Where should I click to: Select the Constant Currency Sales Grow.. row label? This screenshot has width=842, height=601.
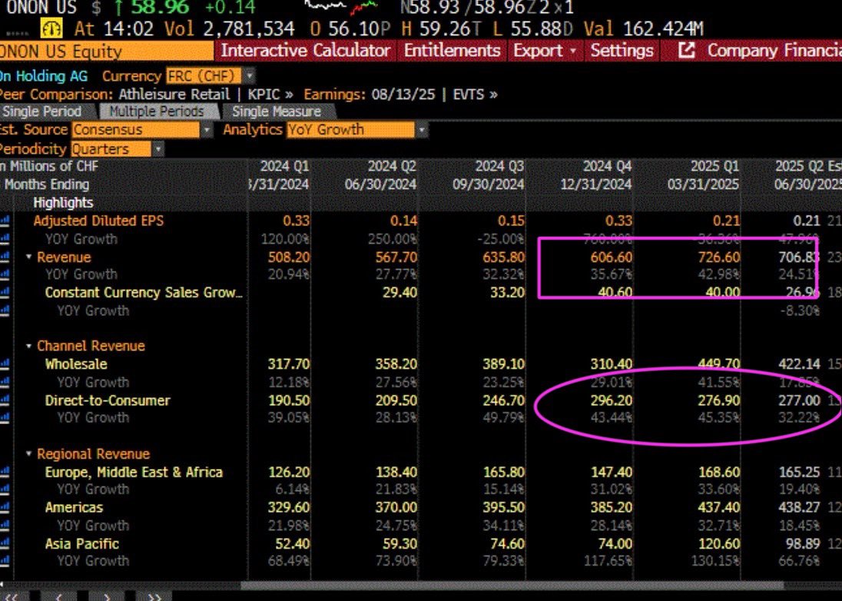pos(144,293)
